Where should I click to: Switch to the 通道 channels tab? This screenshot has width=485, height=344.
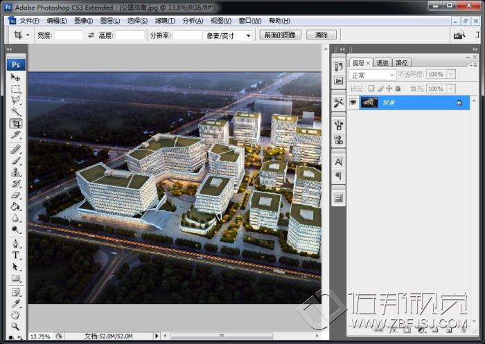[382, 62]
